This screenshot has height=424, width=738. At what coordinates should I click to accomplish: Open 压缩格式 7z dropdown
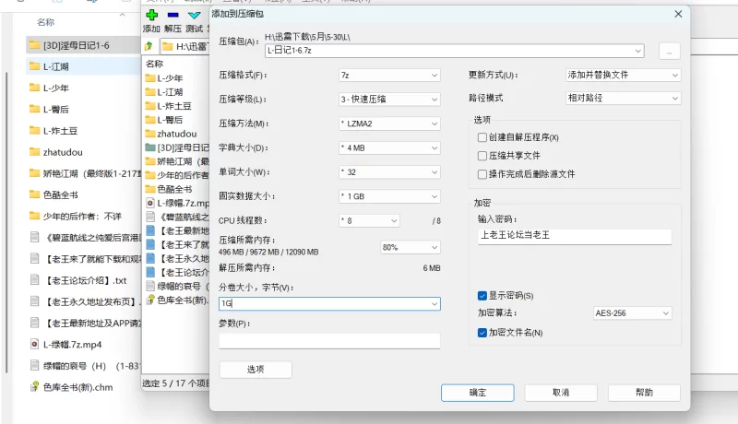click(389, 76)
